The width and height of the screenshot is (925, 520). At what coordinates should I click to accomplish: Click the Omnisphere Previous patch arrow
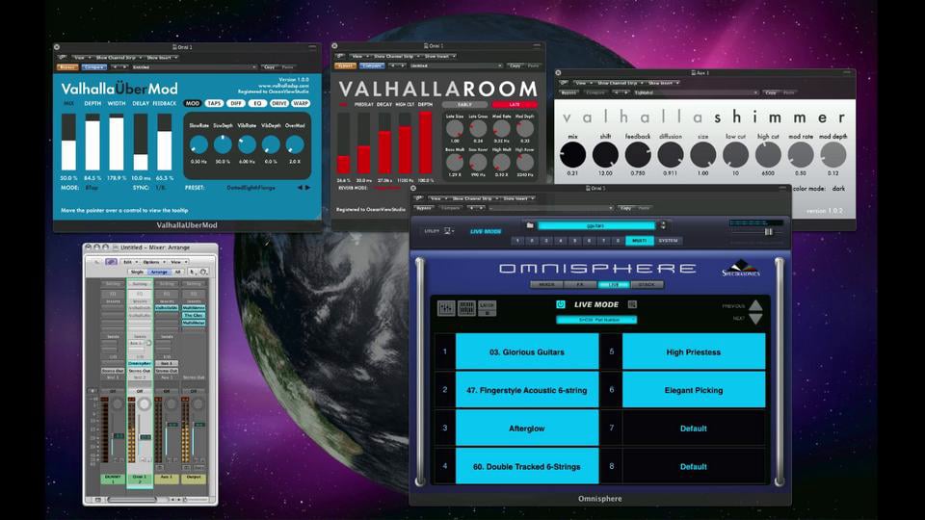[x=755, y=305]
